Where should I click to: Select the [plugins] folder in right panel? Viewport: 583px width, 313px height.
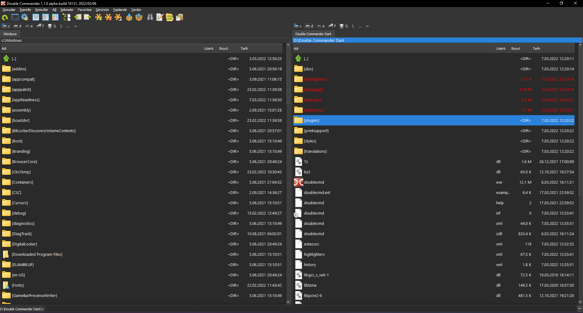click(434, 120)
